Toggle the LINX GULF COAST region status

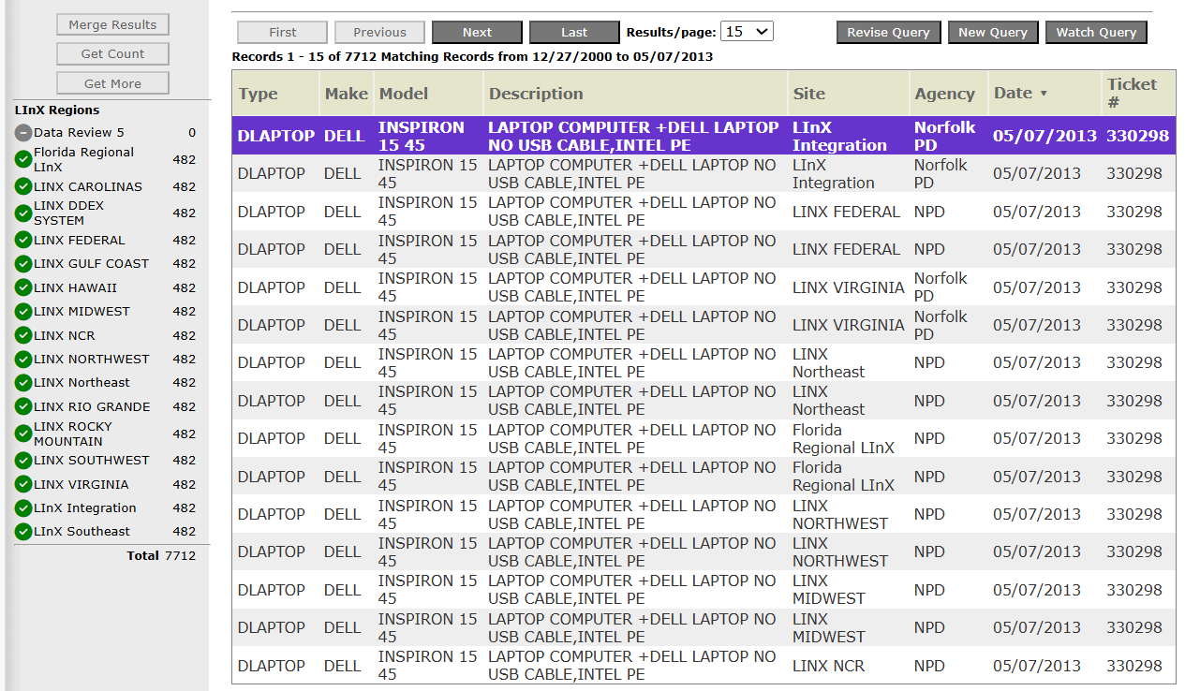23,264
